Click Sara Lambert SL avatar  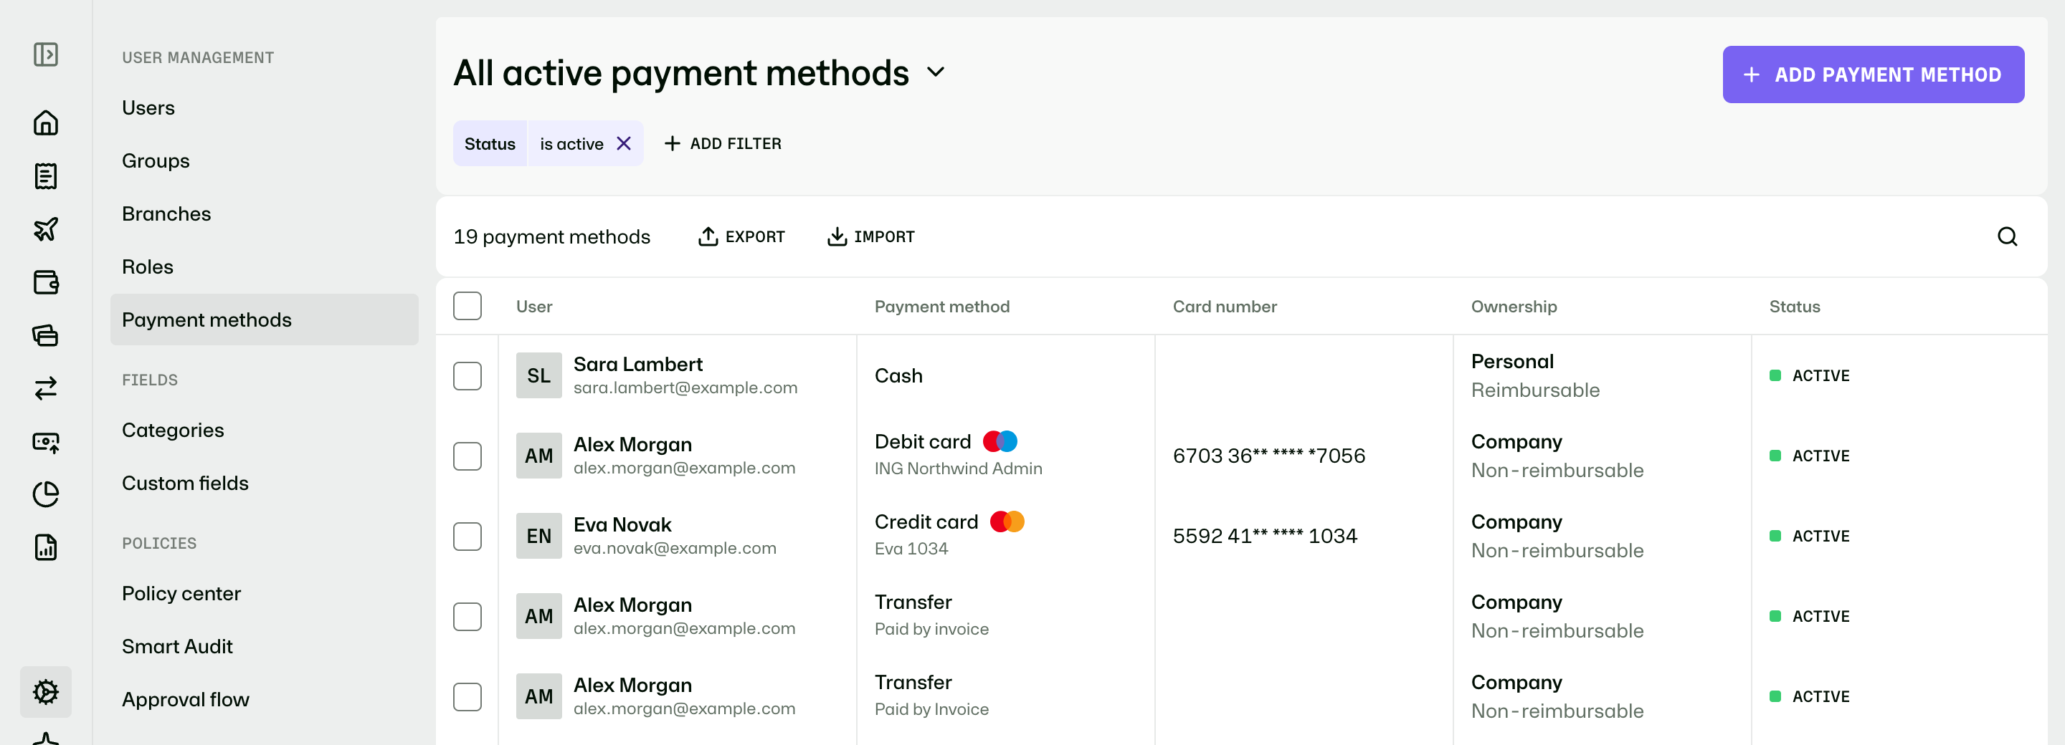pyautogui.click(x=538, y=375)
